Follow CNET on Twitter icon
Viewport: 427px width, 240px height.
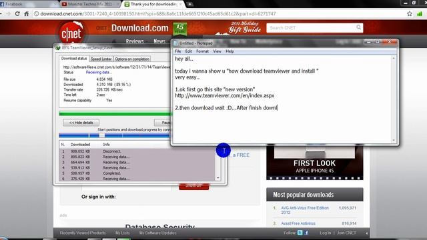(300, 233)
